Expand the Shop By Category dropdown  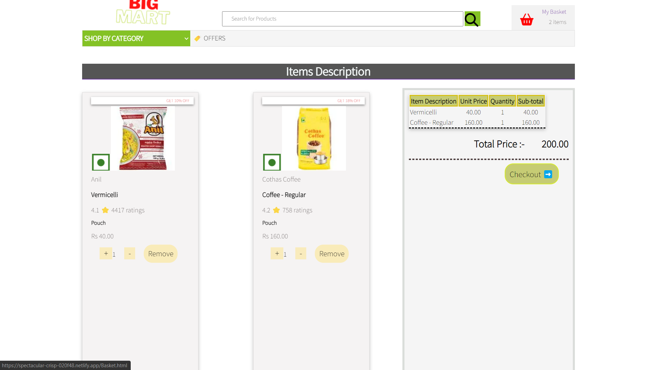(x=136, y=38)
